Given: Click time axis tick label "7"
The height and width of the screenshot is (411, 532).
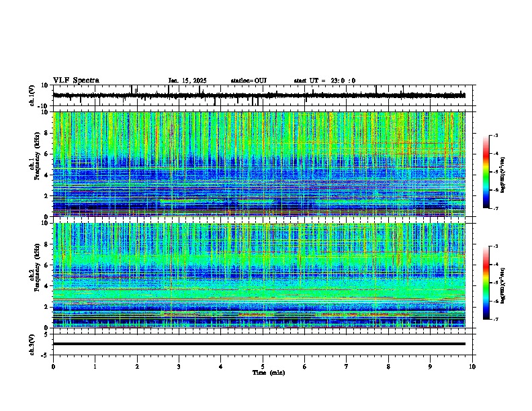Looking at the screenshot, I should (x=347, y=367).
